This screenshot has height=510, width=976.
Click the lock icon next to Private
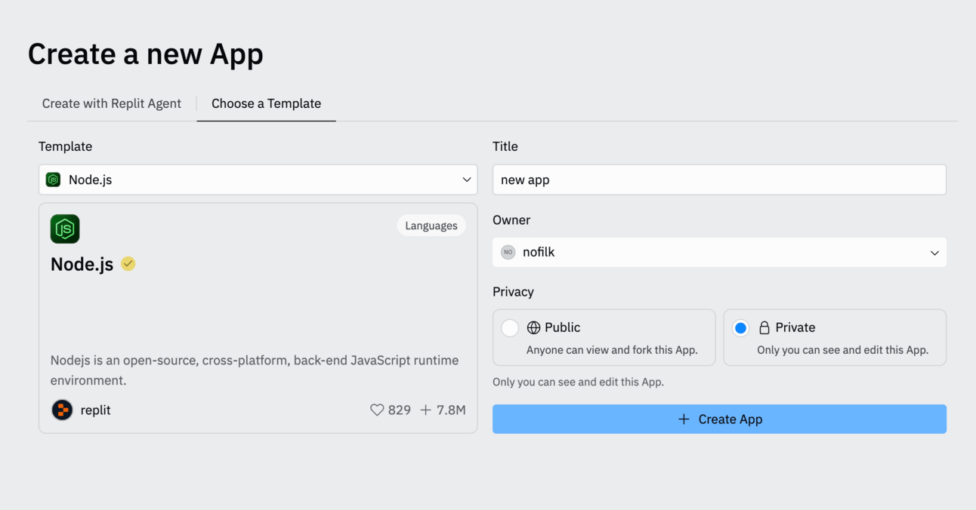click(x=764, y=327)
